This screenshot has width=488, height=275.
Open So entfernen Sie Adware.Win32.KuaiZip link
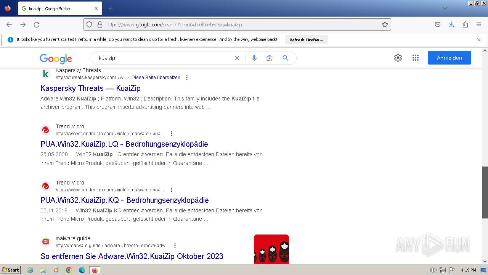[x=132, y=256]
